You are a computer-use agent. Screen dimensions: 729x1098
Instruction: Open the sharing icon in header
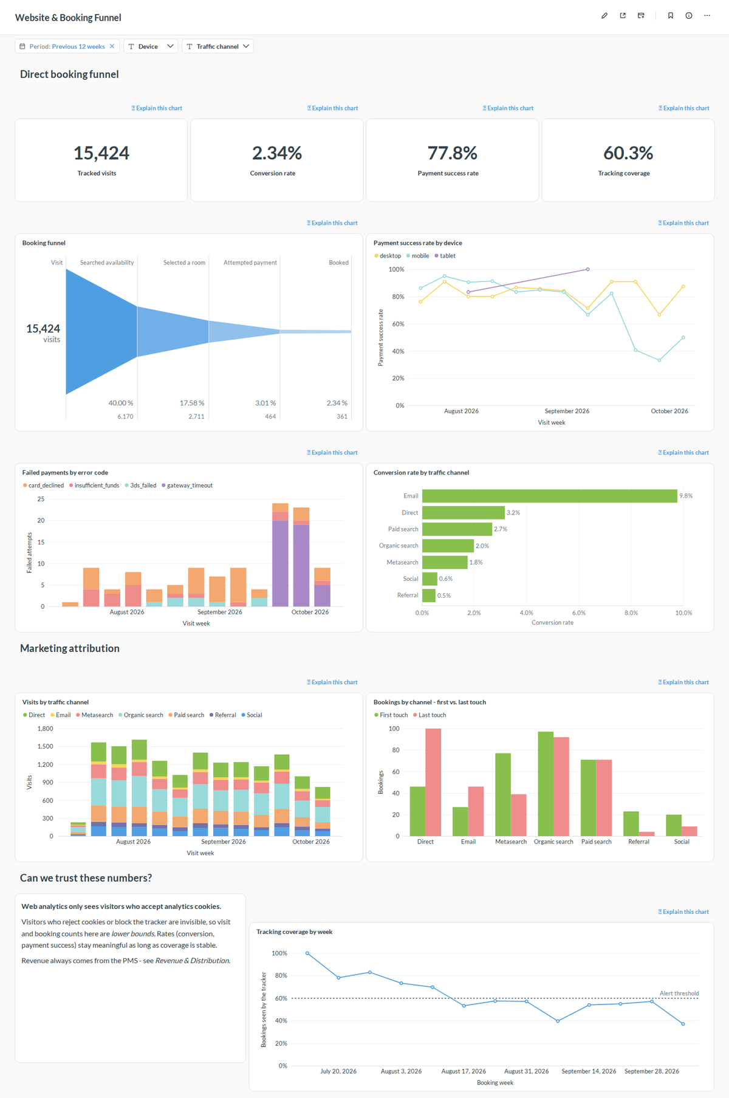[623, 16]
